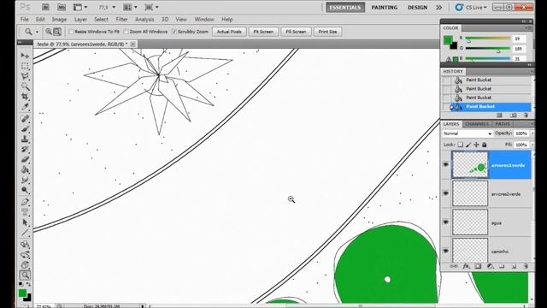Select the Eyedropper tool
This screenshot has height=308, width=547.
(x=25, y=106)
